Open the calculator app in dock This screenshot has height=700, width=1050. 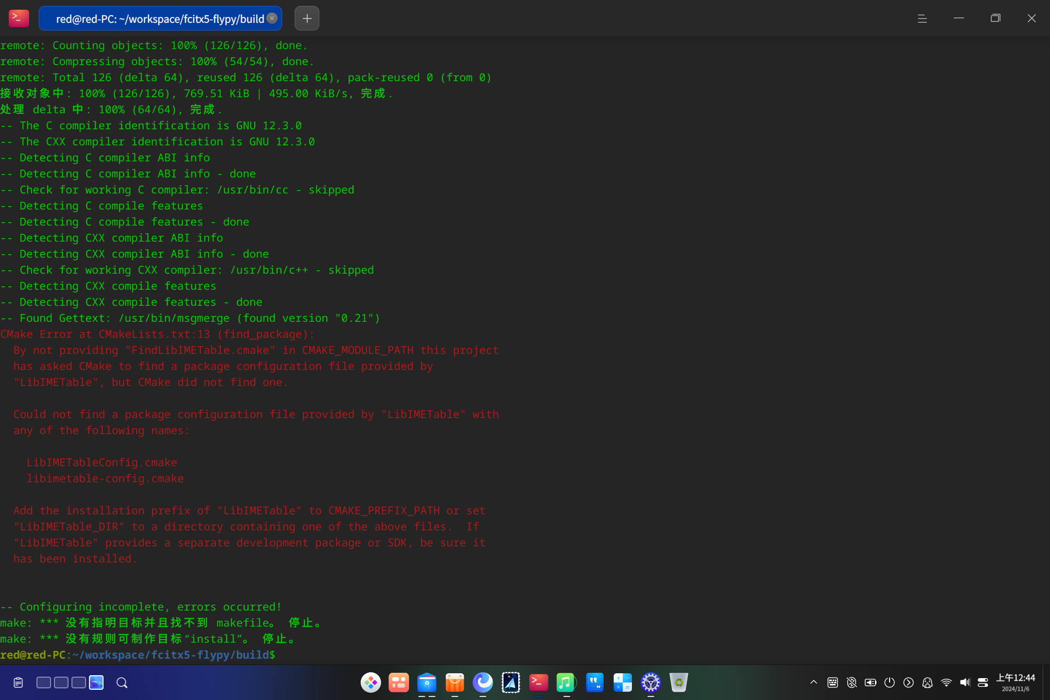pyautogui.click(x=622, y=682)
